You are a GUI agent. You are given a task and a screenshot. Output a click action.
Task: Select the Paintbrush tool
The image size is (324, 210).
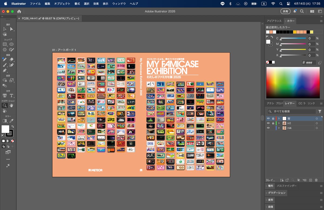coord(5,65)
